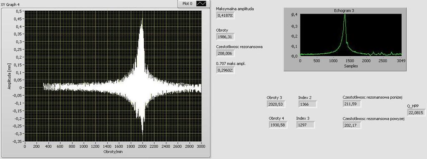Click the Samples axis label of Echogram 3

351,66
